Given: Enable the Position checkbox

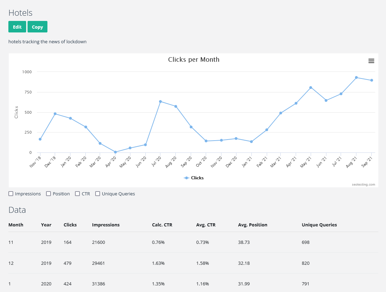Looking at the screenshot, I should click(48, 193).
